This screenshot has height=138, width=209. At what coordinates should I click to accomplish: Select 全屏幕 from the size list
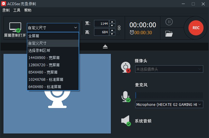[53, 36]
